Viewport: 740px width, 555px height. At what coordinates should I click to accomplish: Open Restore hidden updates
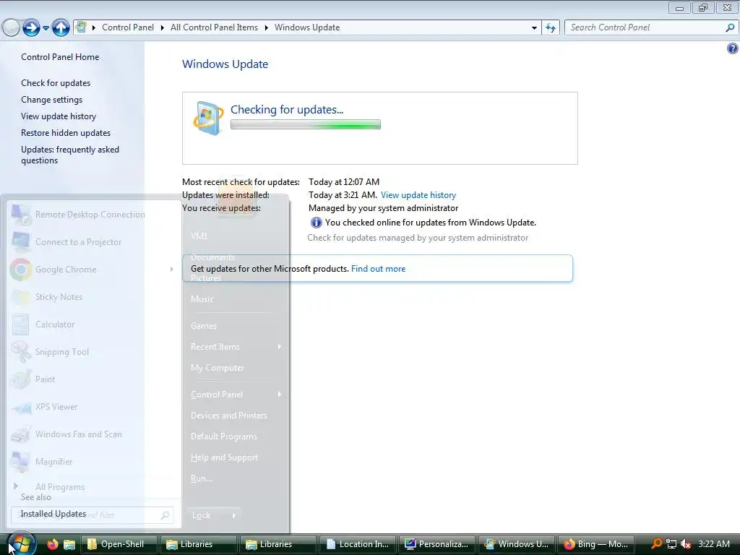(x=66, y=133)
